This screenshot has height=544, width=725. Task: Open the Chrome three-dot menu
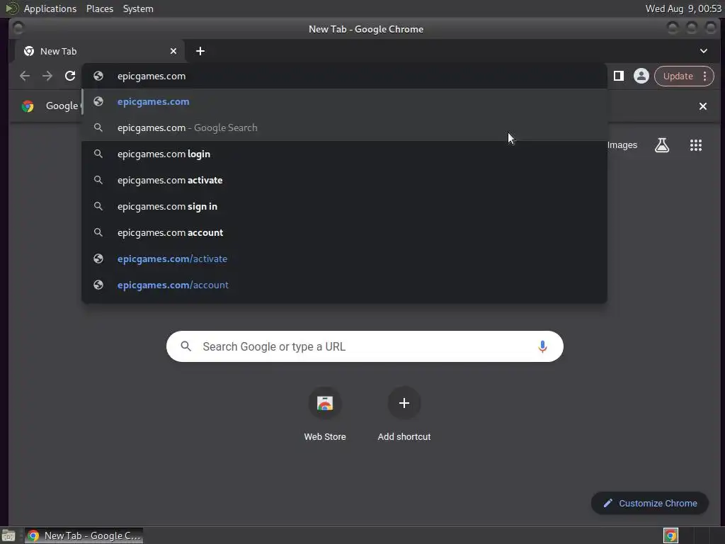click(704, 76)
